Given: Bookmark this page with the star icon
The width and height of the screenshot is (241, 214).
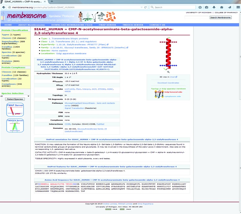Looking at the screenshot, I should point(200,7).
